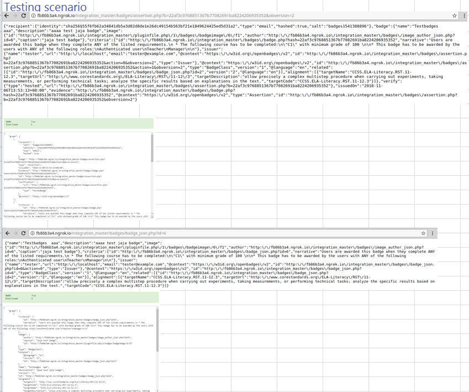Click back arrow in assertion.php browser bar
Image resolution: width=469 pixels, height=392 pixels.
tap(7, 15)
